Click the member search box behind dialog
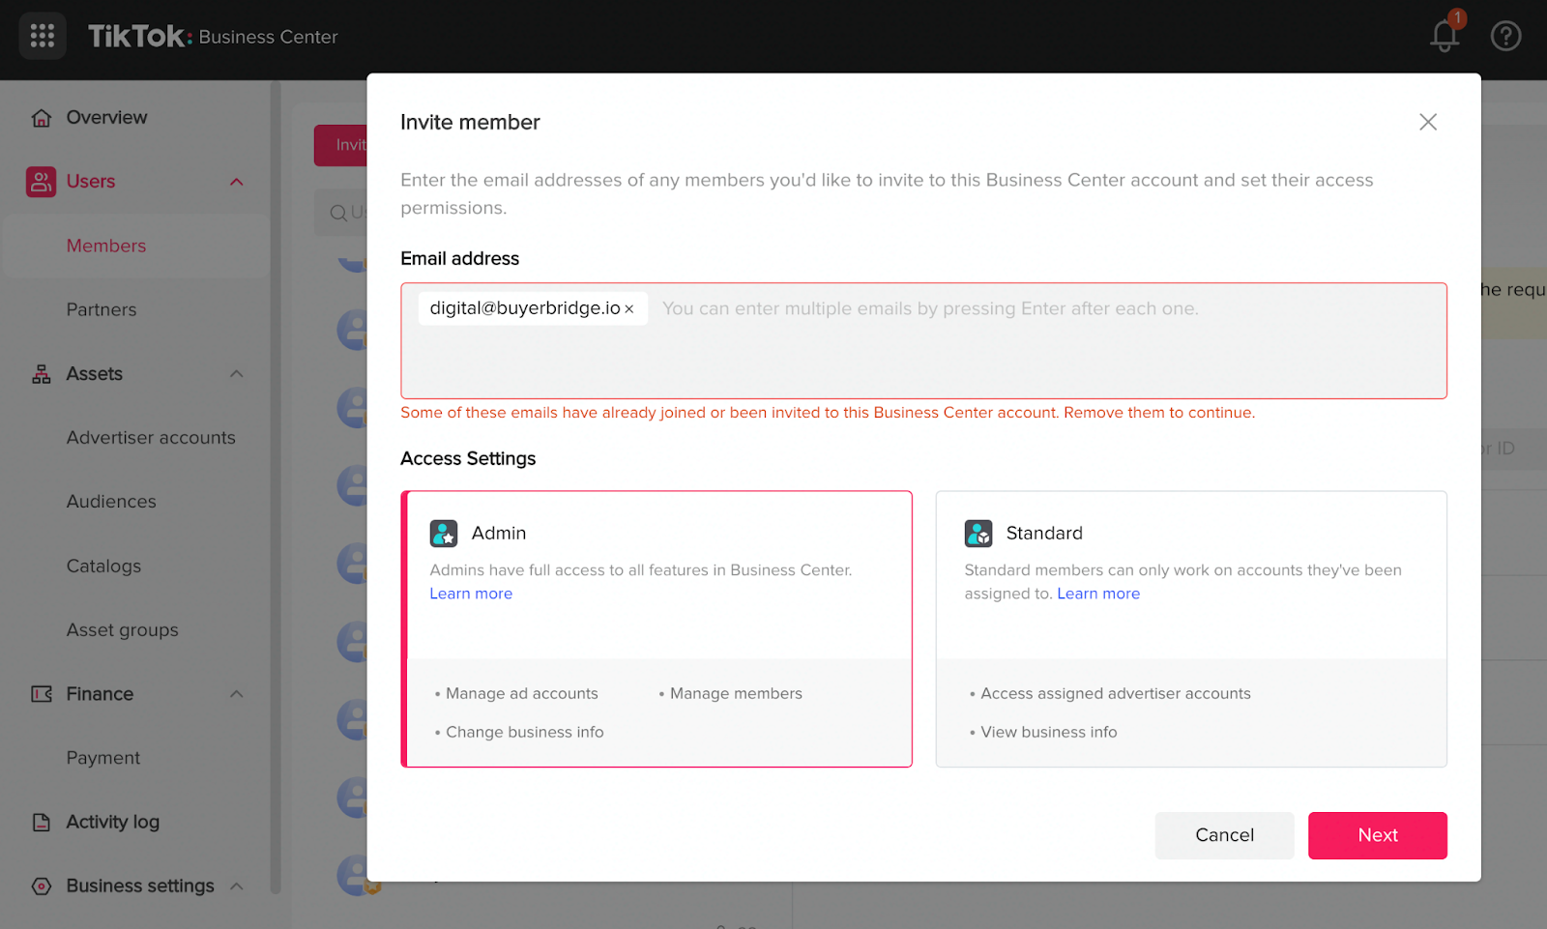 click(341, 213)
